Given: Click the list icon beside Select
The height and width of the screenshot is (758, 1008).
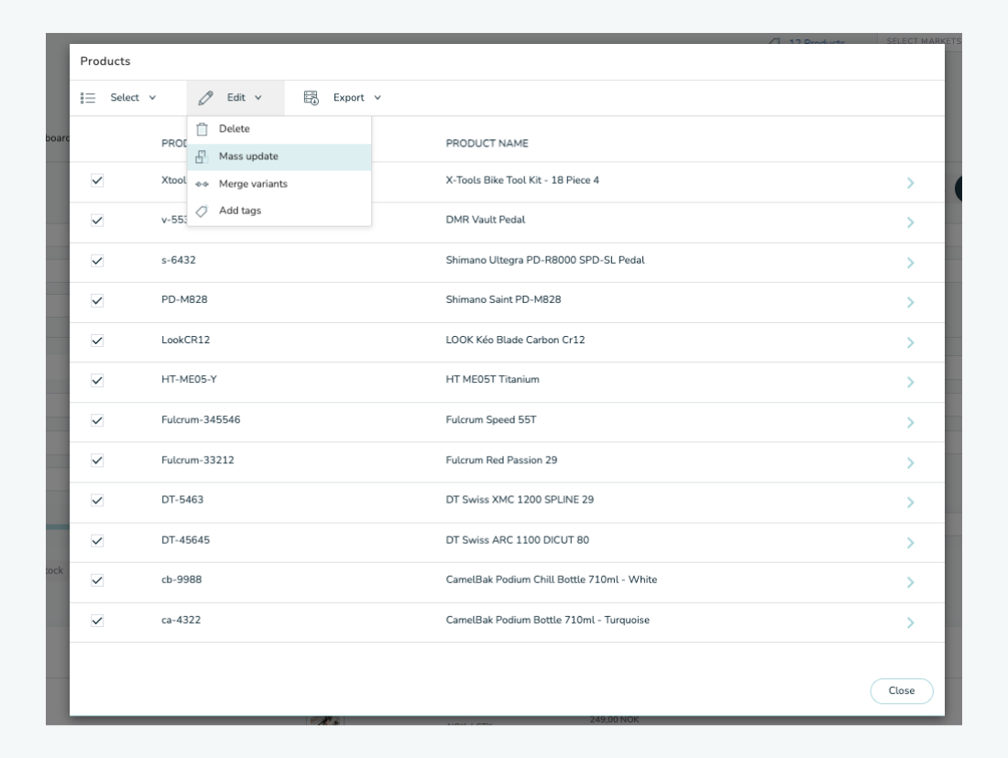Looking at the screenshot, I should 88,98.
